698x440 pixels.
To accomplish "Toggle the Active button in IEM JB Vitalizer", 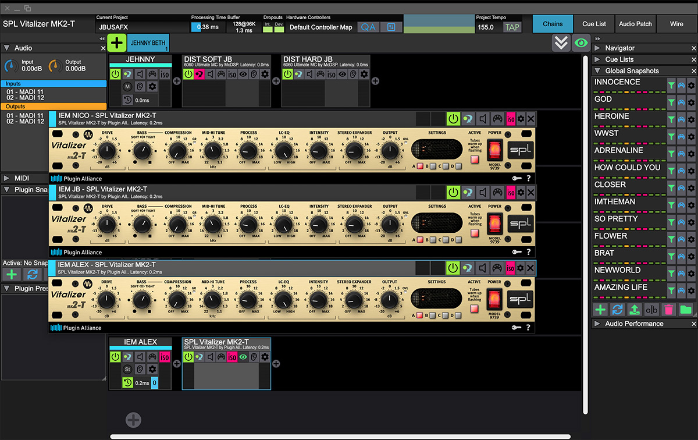I will 474,233.
